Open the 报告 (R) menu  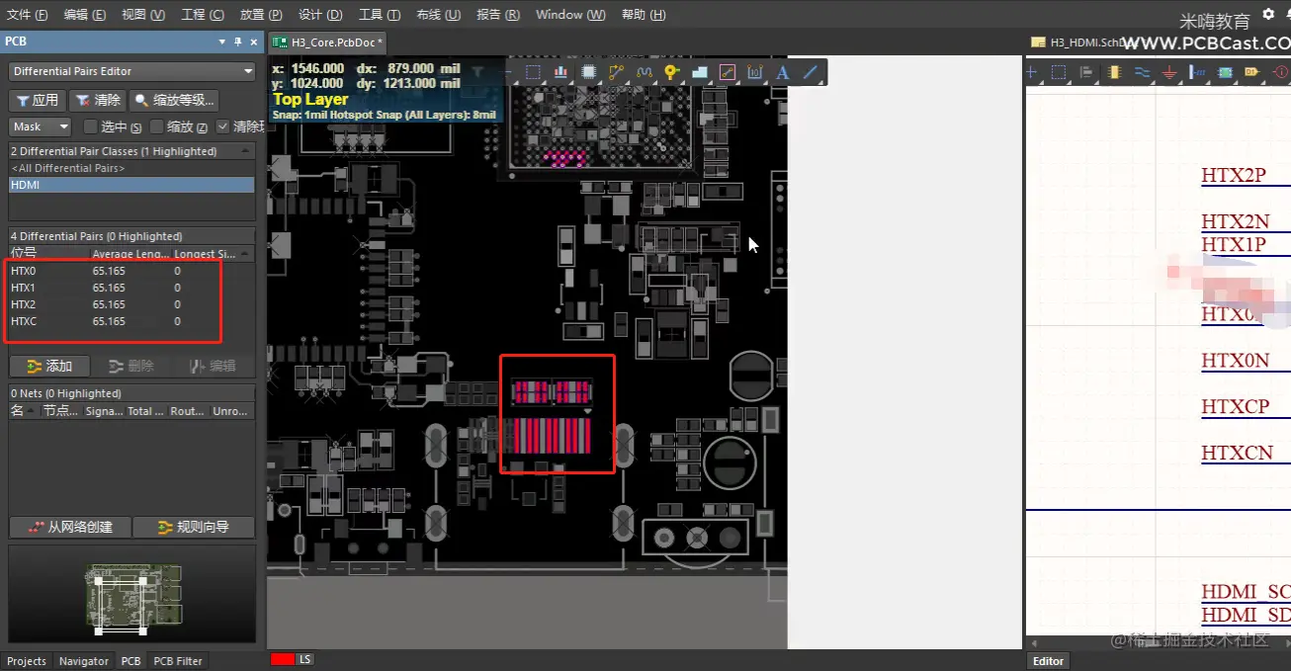[x=498, y=15]
